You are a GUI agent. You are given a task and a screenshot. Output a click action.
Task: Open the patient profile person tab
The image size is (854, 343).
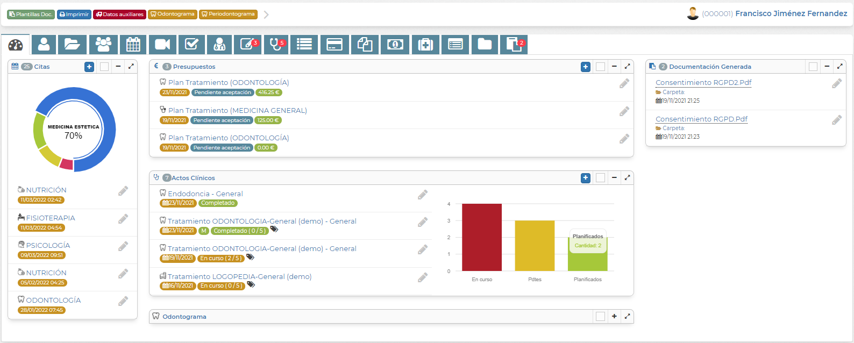pos(44,45)
